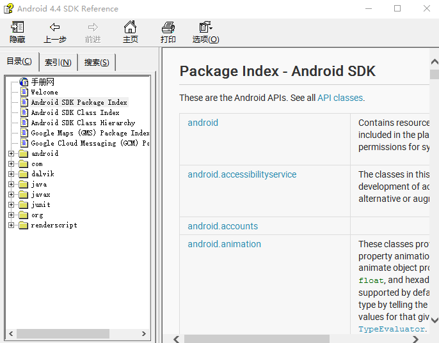Open the API classes link
439x343 pixels.
click(x=340, y=98)
